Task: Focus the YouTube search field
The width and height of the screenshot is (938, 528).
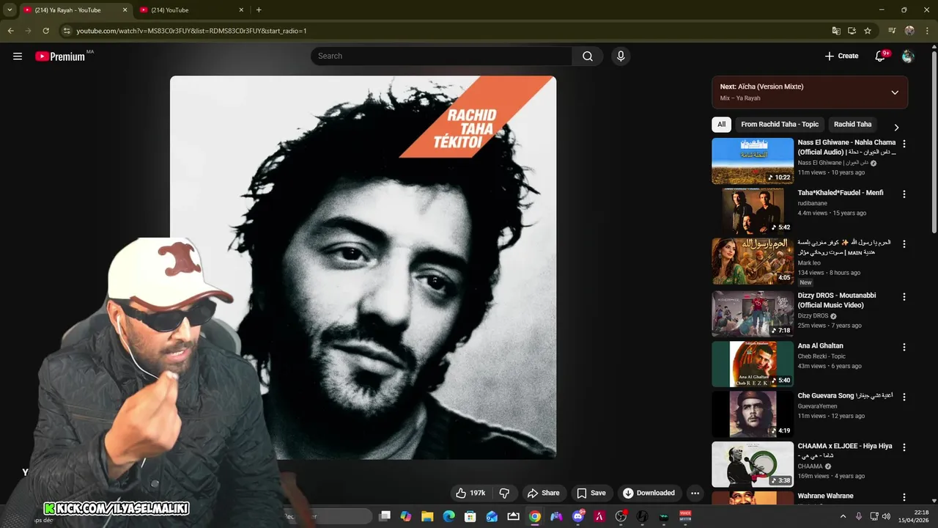Action: click(x=441, y=56)
